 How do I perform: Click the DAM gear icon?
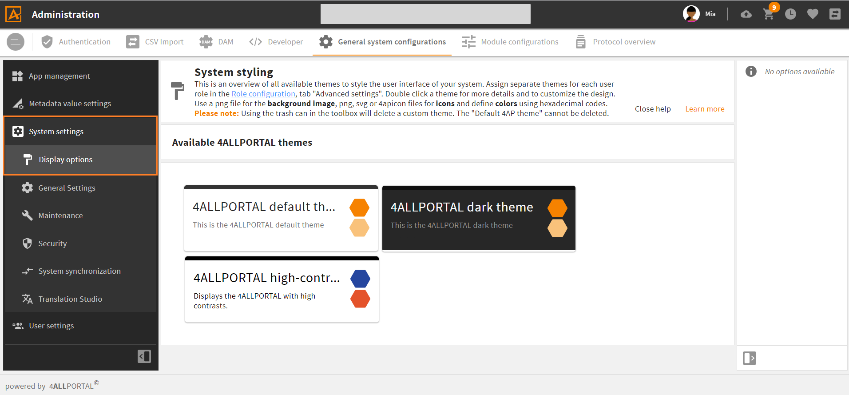click(206, 42)
